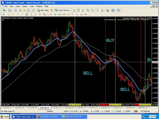Expand the New Chart dropdown arrow

point(6,10)
